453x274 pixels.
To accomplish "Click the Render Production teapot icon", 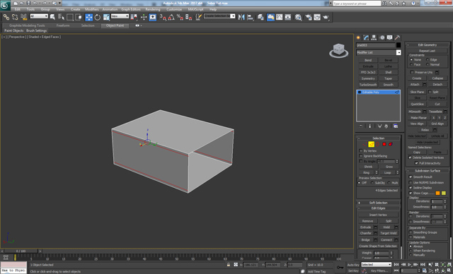I will [326, 17].
